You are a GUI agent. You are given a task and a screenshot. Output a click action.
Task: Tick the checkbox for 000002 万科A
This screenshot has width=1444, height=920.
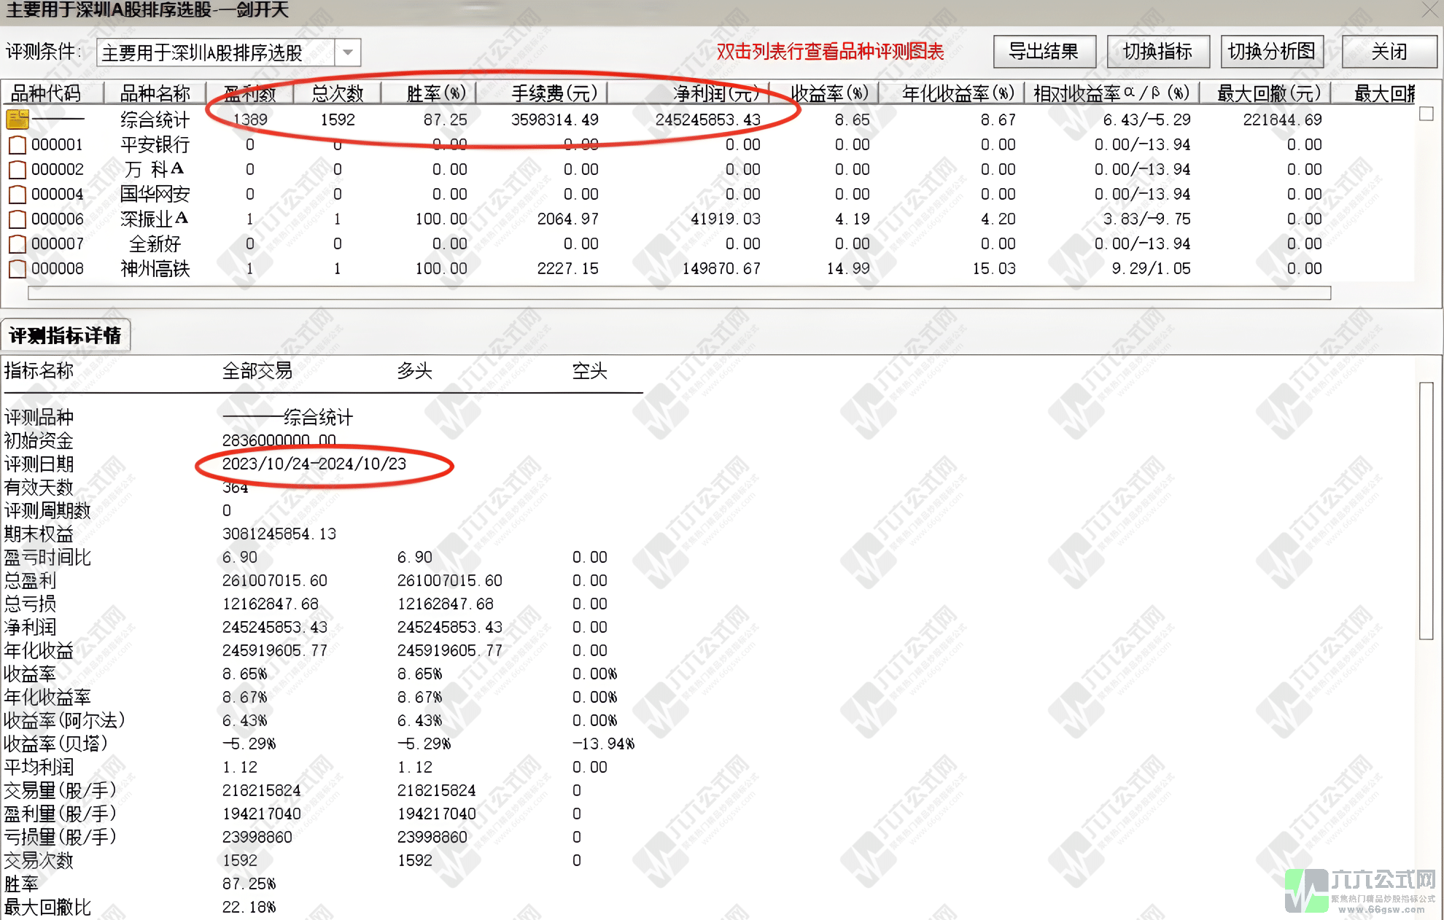(x=17, y=170)
